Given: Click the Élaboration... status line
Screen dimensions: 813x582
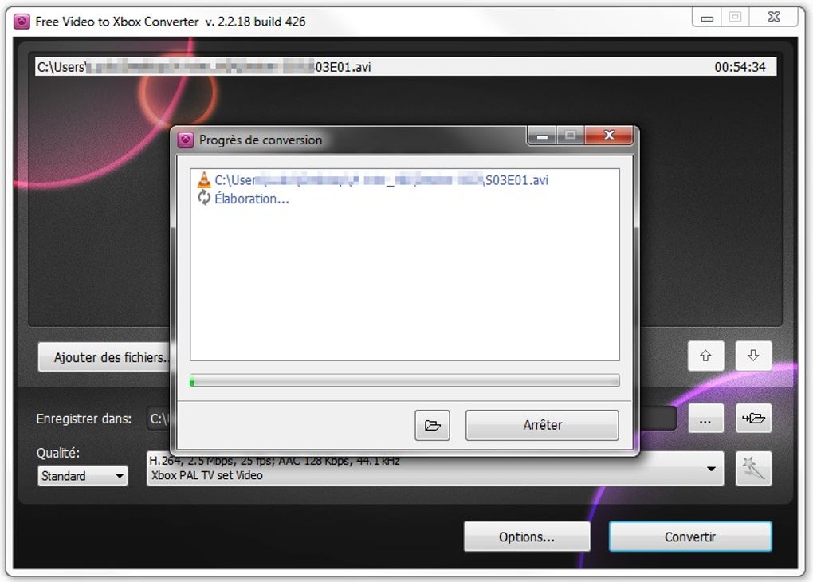Looking at the screenshot, I should pyautogui.click(x=252, y=199).
